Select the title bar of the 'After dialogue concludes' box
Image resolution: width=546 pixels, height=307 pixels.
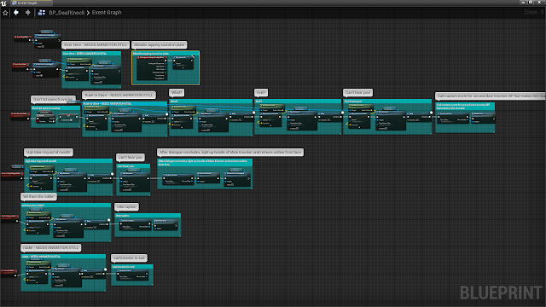(x=205, y=162)
